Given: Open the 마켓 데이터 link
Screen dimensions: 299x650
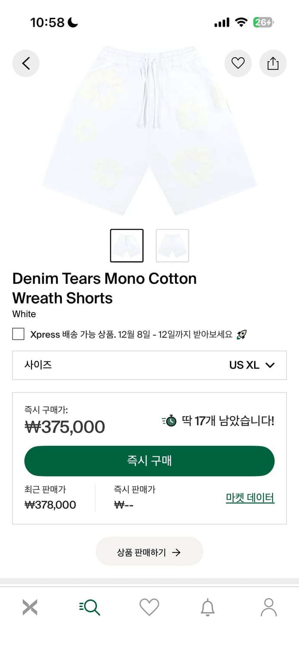Looking at the screenshot, I should click(249, 497).
